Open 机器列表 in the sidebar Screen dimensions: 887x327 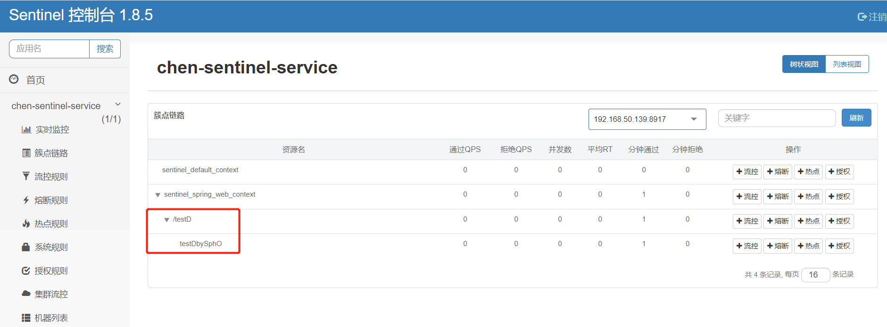[51, 318]
